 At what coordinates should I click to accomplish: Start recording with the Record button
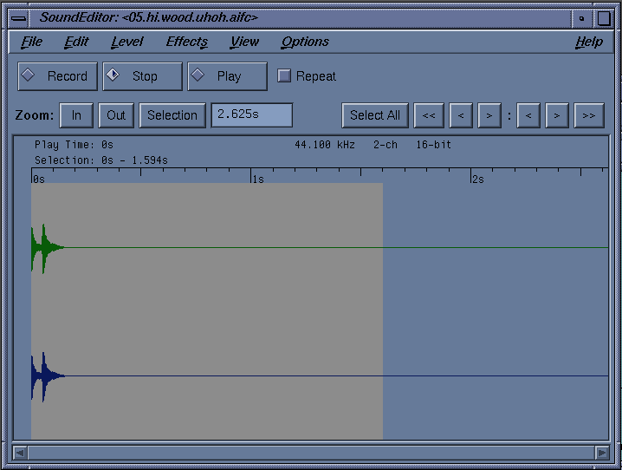(57, 76)
